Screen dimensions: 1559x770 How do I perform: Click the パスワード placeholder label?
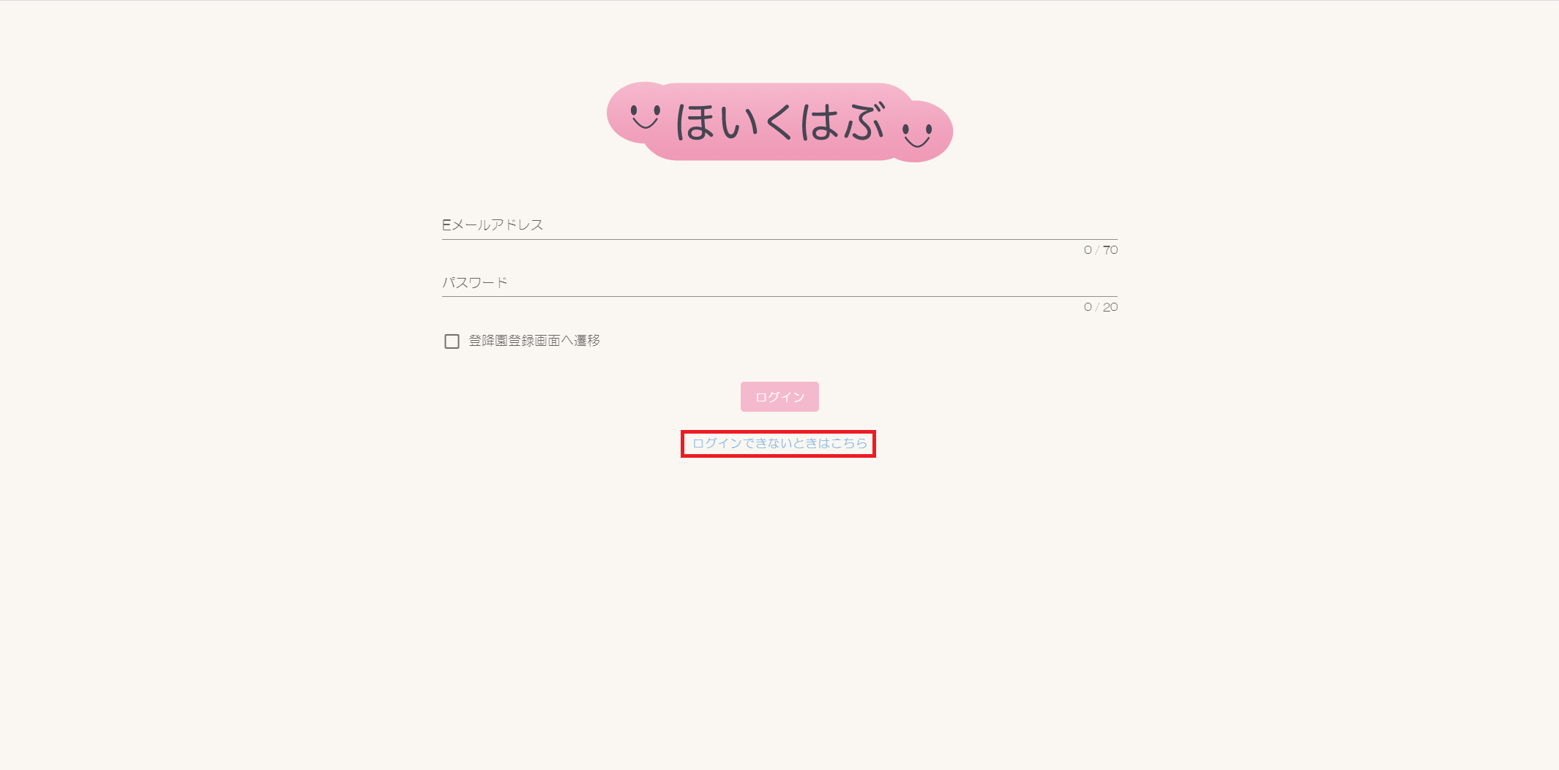474,282
